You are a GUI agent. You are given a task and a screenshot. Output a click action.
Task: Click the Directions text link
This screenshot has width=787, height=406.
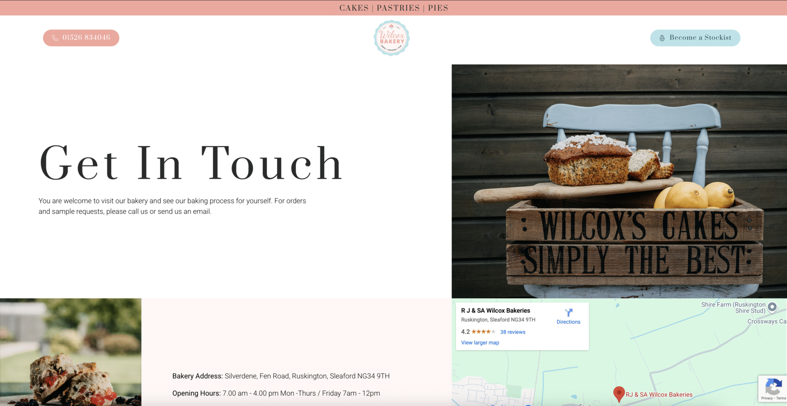(x=569, y=322)
